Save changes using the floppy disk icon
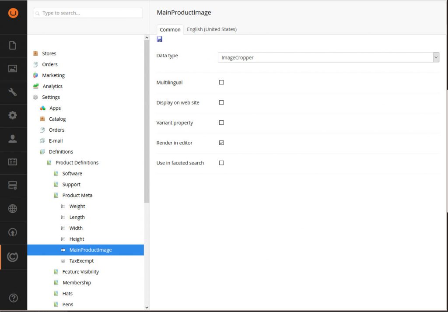Viewport: 448px width, 312px height. point(159,39)
